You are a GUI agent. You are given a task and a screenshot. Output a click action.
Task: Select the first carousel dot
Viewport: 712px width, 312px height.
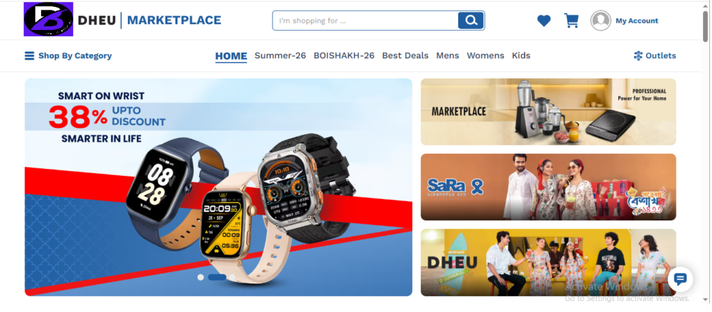click(201, 277)
